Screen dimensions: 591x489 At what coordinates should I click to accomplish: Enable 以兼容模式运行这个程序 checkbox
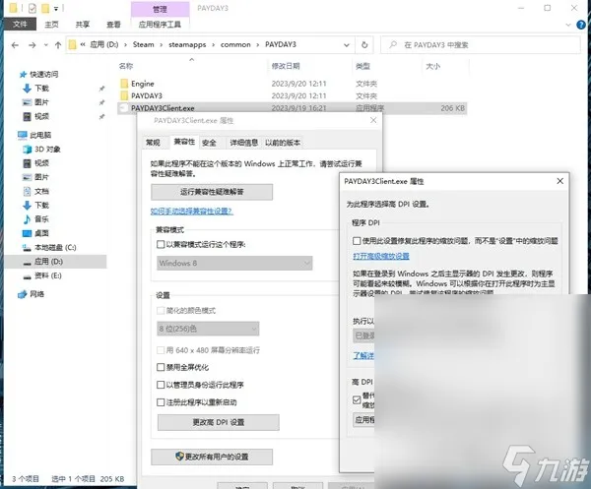click(161, 245)
